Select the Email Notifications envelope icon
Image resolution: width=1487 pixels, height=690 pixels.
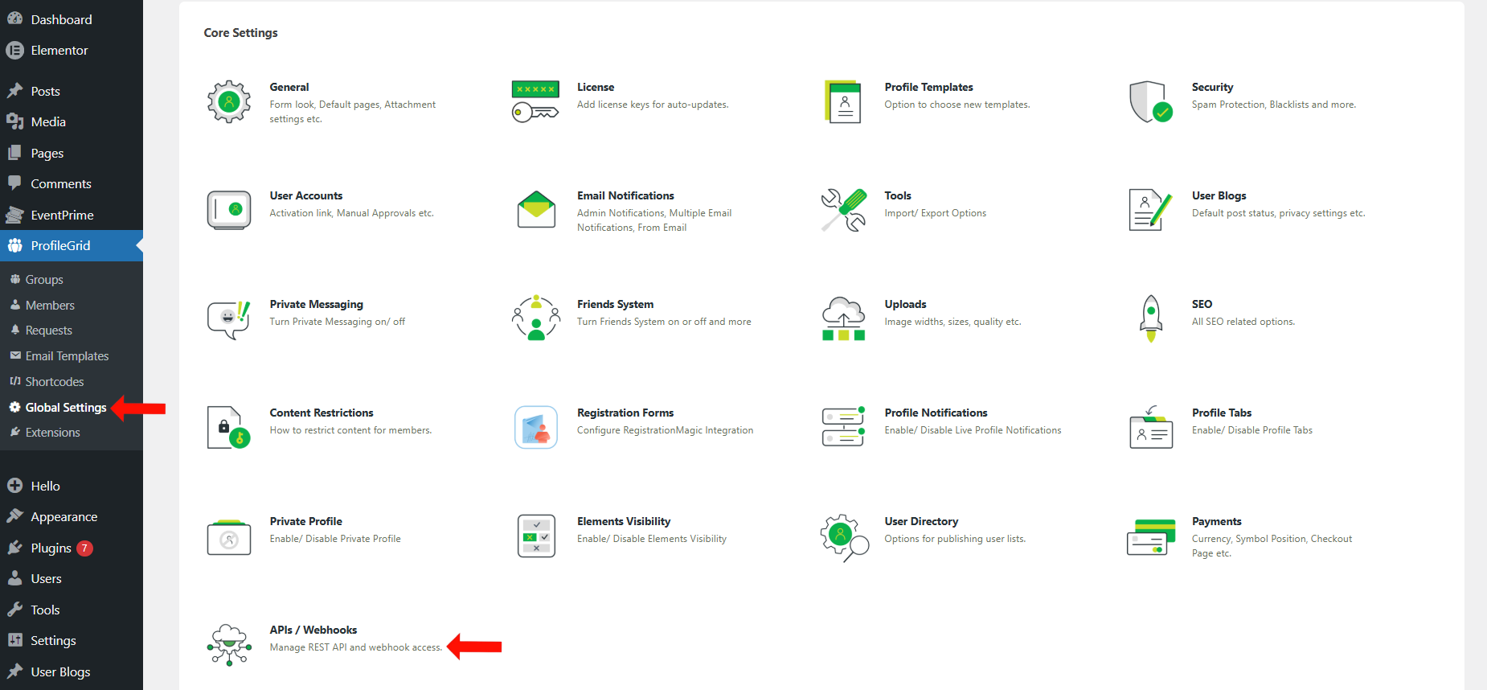coord(536,210)
